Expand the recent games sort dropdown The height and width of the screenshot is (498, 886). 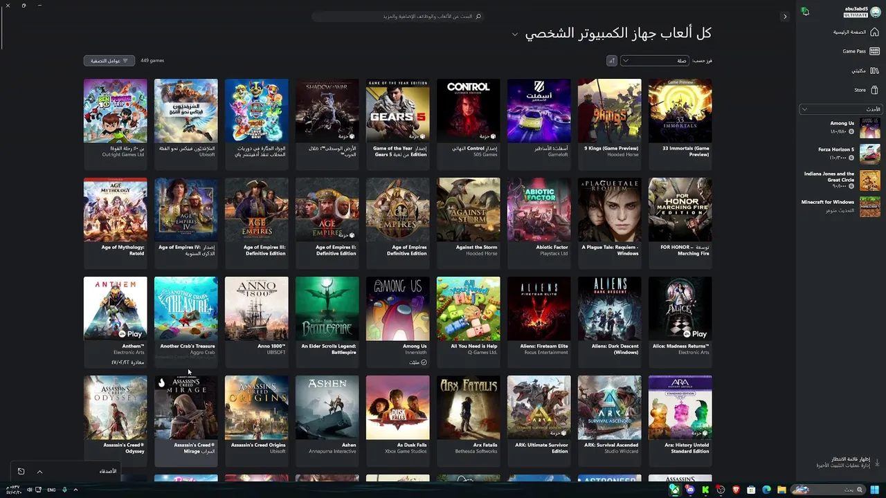point(840,109)
